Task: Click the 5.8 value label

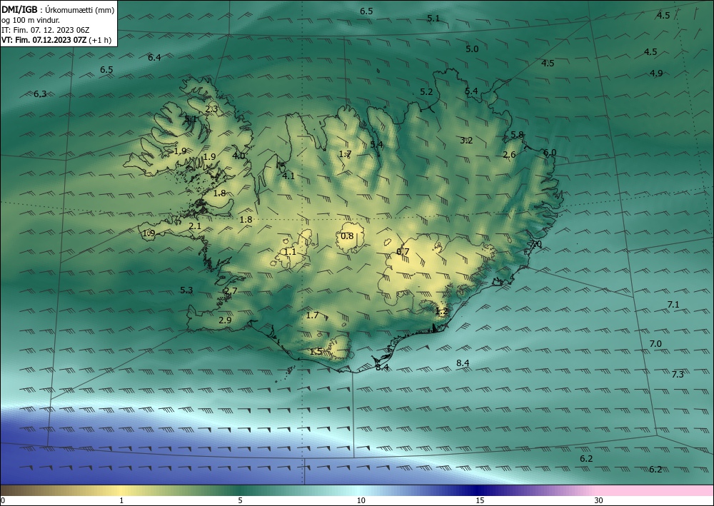Action: coord(517,135)
